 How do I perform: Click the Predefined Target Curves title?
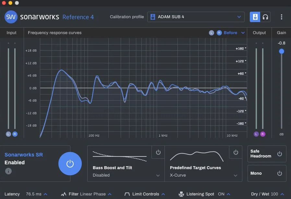coord(195,168)
